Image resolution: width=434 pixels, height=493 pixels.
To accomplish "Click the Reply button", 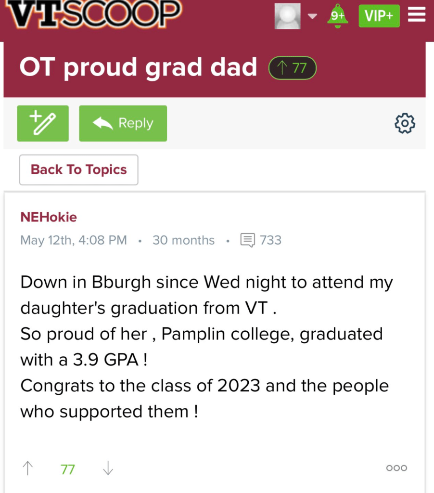I will tap(123, 123).
